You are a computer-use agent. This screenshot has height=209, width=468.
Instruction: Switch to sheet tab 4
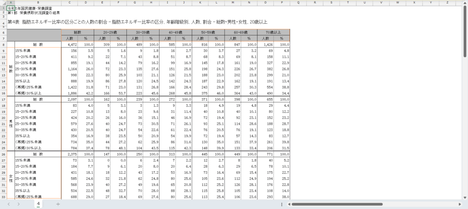coord(38,204)
